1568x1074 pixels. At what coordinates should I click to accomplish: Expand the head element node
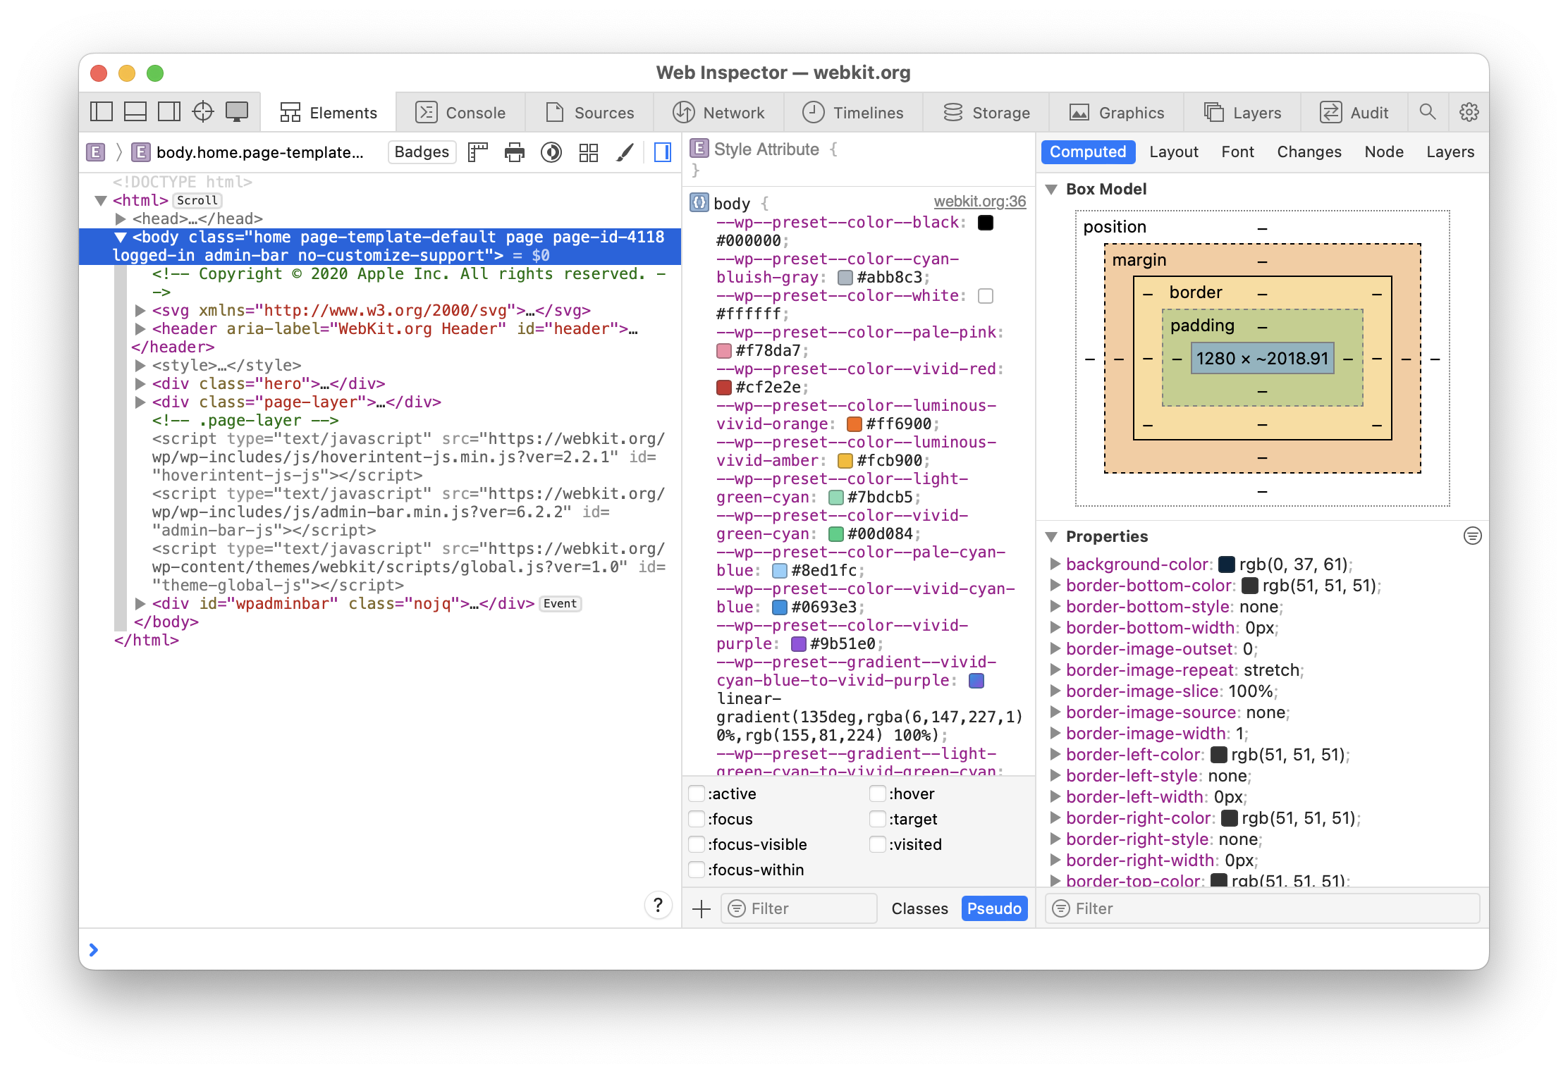tap(121, 219)
